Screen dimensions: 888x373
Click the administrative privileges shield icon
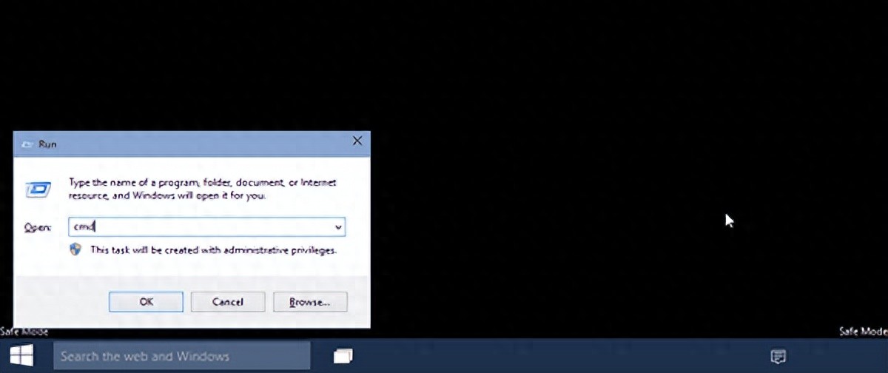point(75,249)
